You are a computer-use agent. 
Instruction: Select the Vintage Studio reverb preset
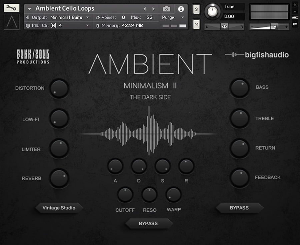coord(59,208)
